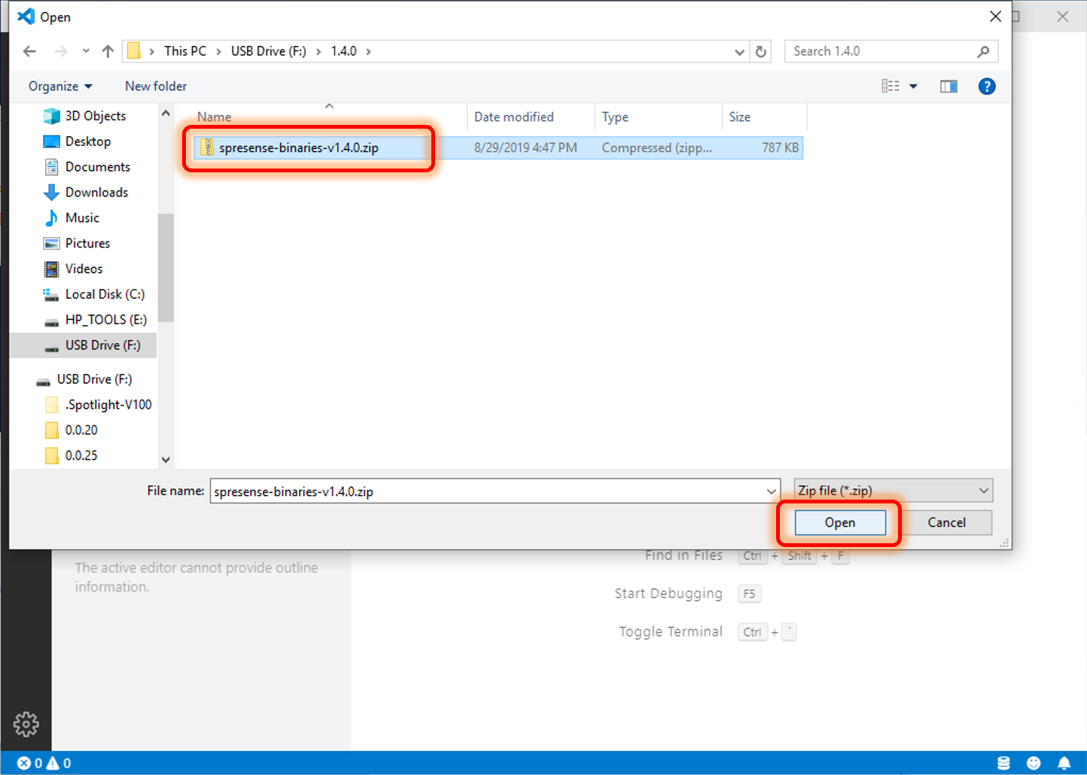Select the Downloads folder in the sidebar
Image resolution: width=1087 pixels, height=775 pixels.
tap(96, 192)
